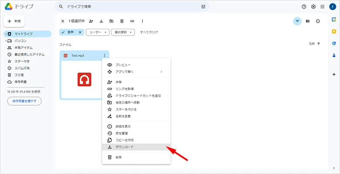Switch to list layout view

click(307, 21)
